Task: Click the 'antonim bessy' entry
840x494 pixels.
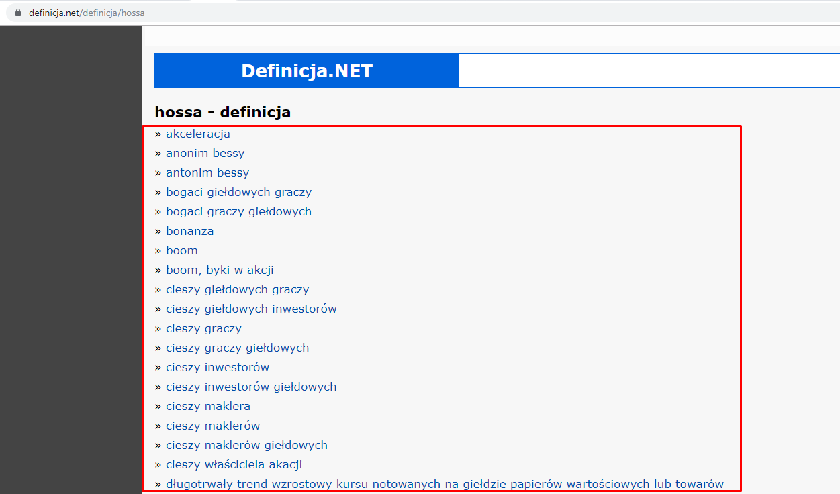Action: (207, 172)
